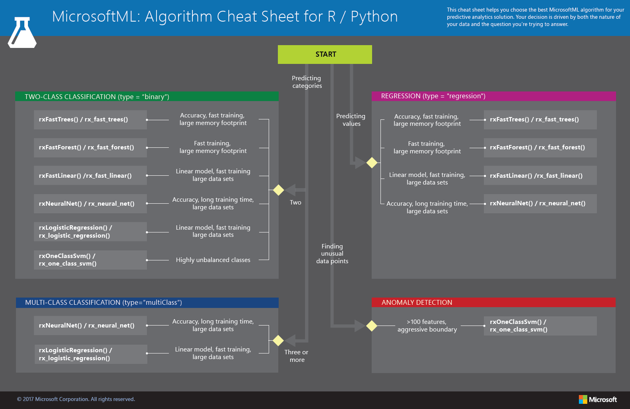This screenshot has width=630, height=409.
Task: Click rxNeuralNet() box under Multi-Class Classification
Action: [90, 326]
